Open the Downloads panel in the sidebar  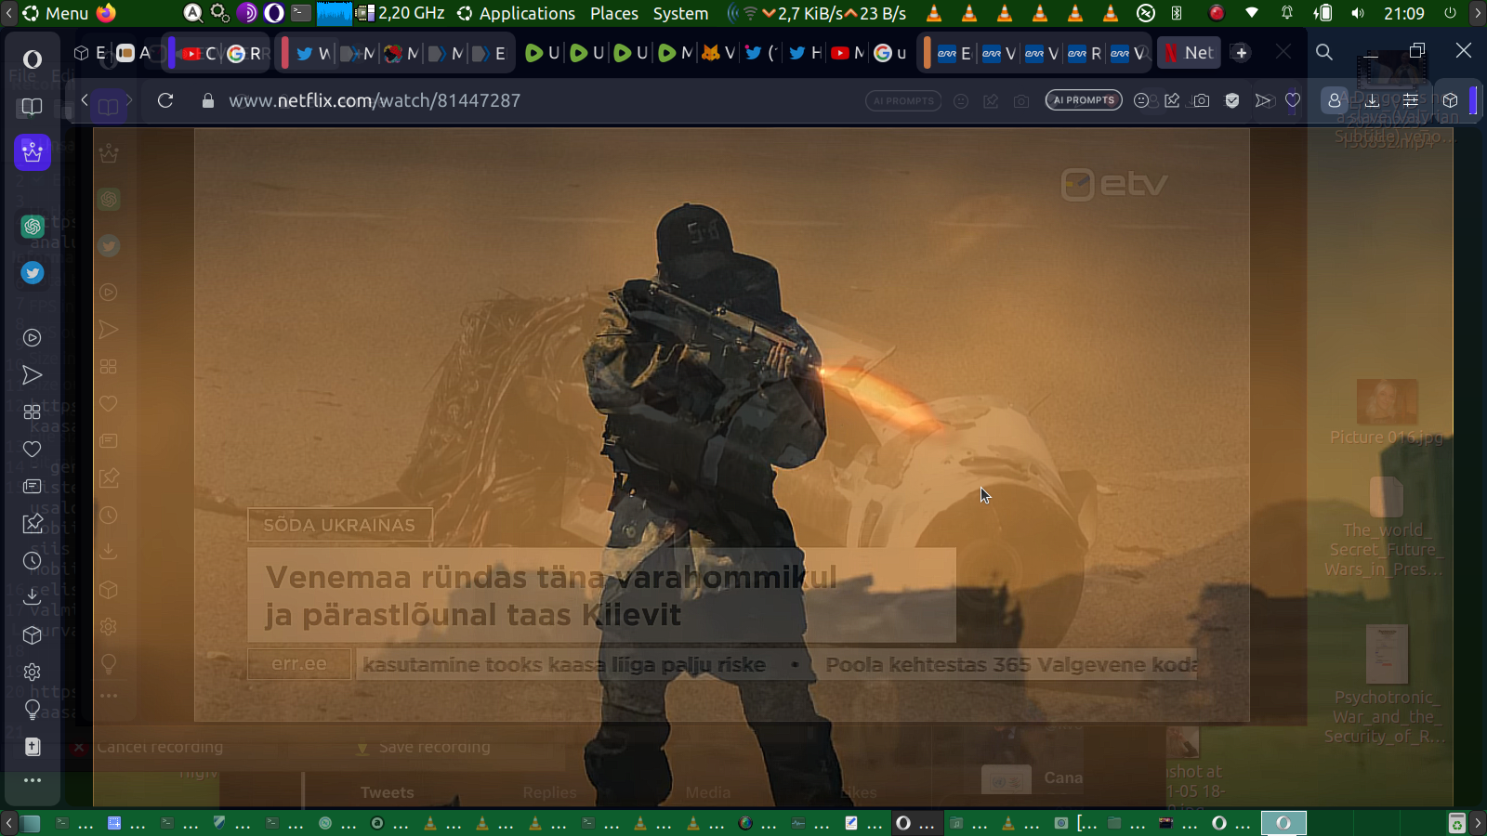tap(32, 597)
